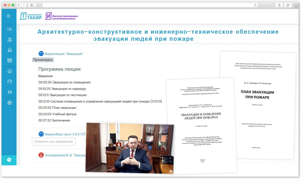Click the graduation cap courses icon
This screenshot has height=179, width=301.
tap(10, 92)
